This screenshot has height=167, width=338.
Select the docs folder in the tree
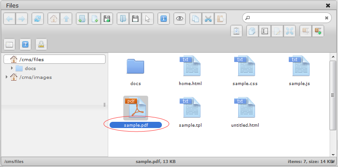point(30,68)
